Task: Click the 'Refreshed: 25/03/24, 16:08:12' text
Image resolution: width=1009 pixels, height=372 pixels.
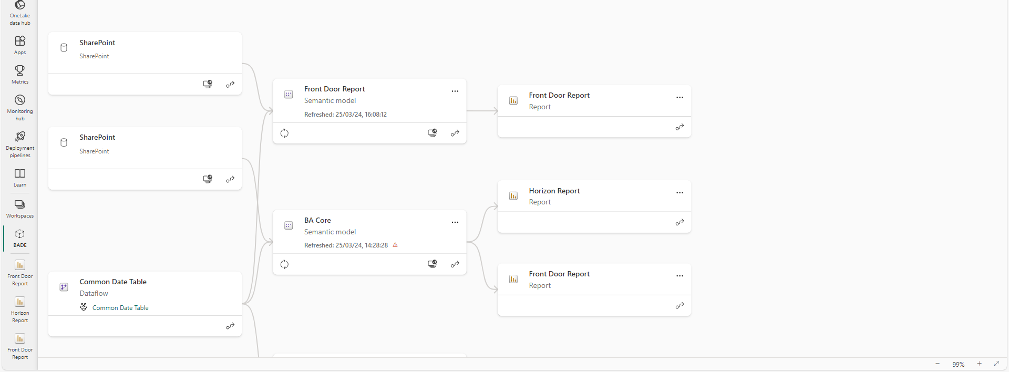Action: pos(345,115)
